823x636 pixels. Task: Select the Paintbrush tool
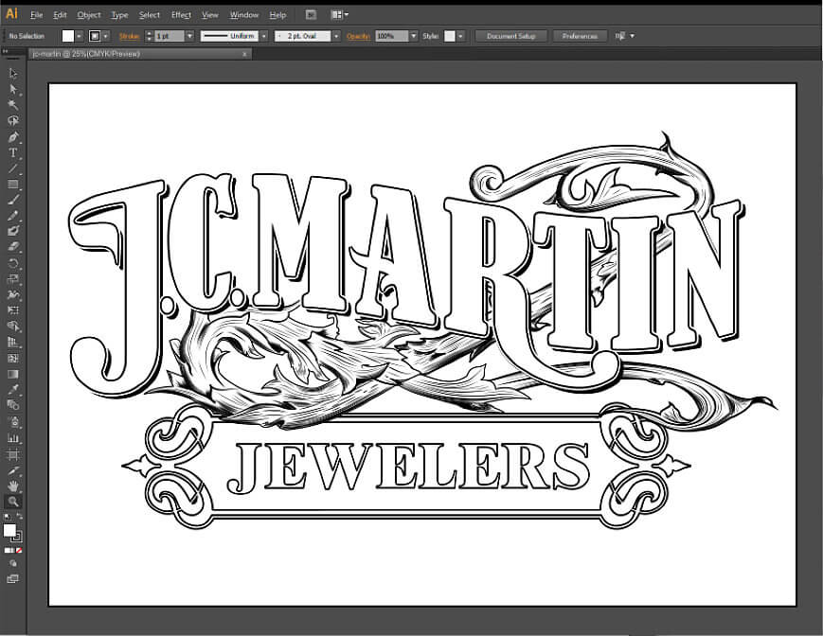[x=13, y=200]
